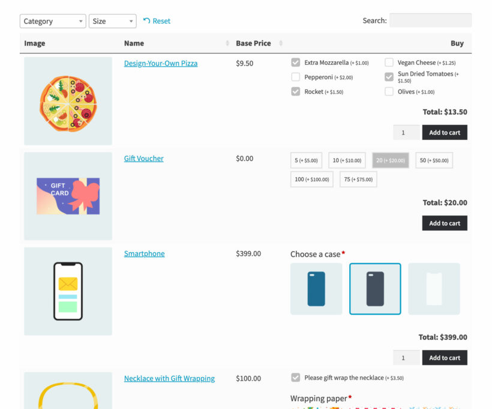Disable gift wrapping for the necklace
Image resolution: width=492 pixels, height=409 pixels.
[295, 378]
